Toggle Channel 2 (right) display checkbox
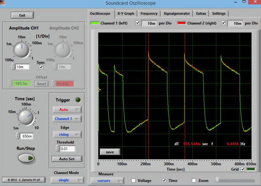261x186 pixels. [x=223, y=23]
